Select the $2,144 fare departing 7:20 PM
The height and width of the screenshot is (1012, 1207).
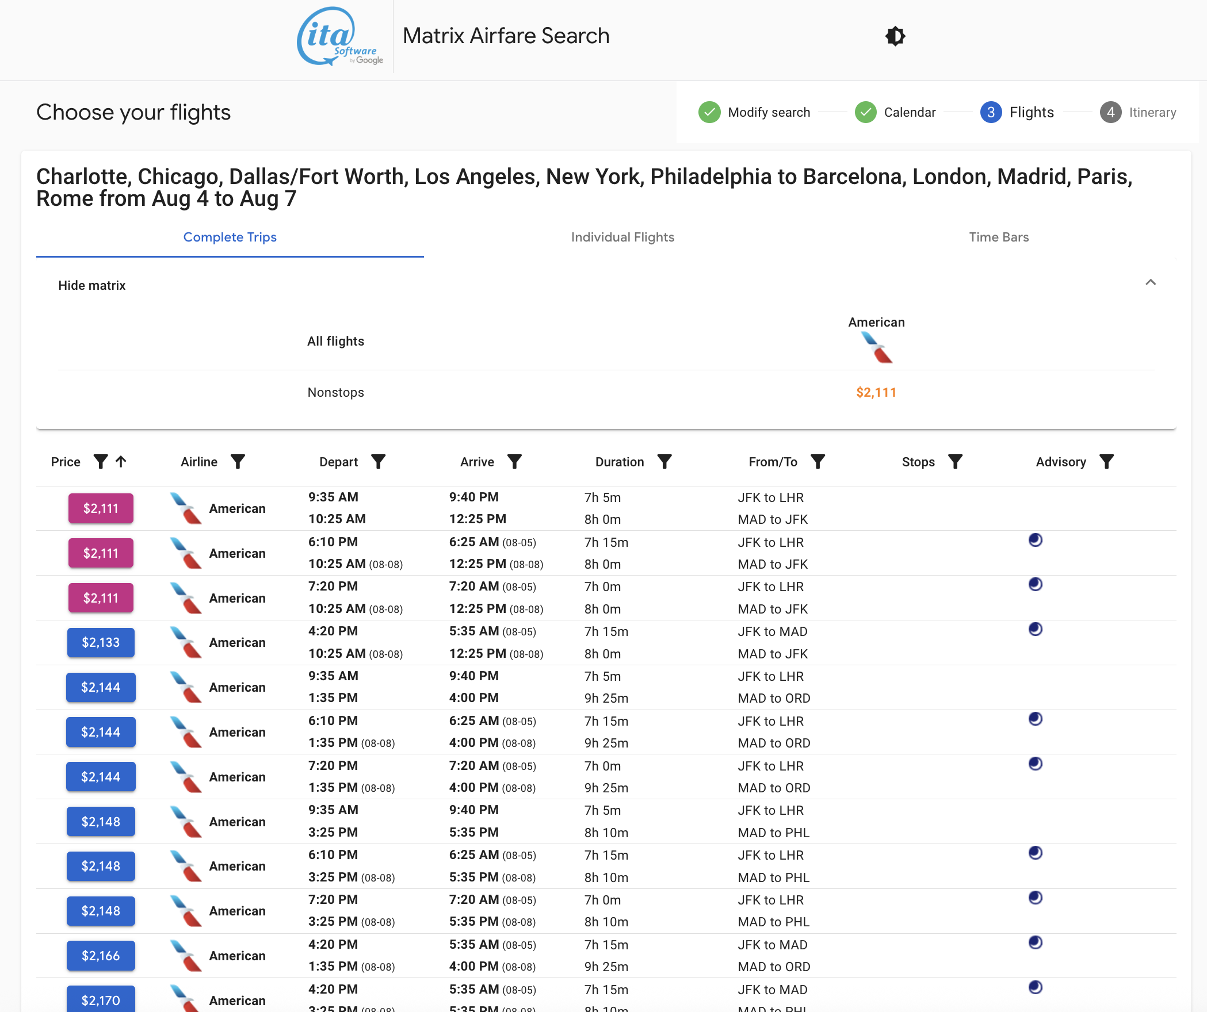coord(101,777)
